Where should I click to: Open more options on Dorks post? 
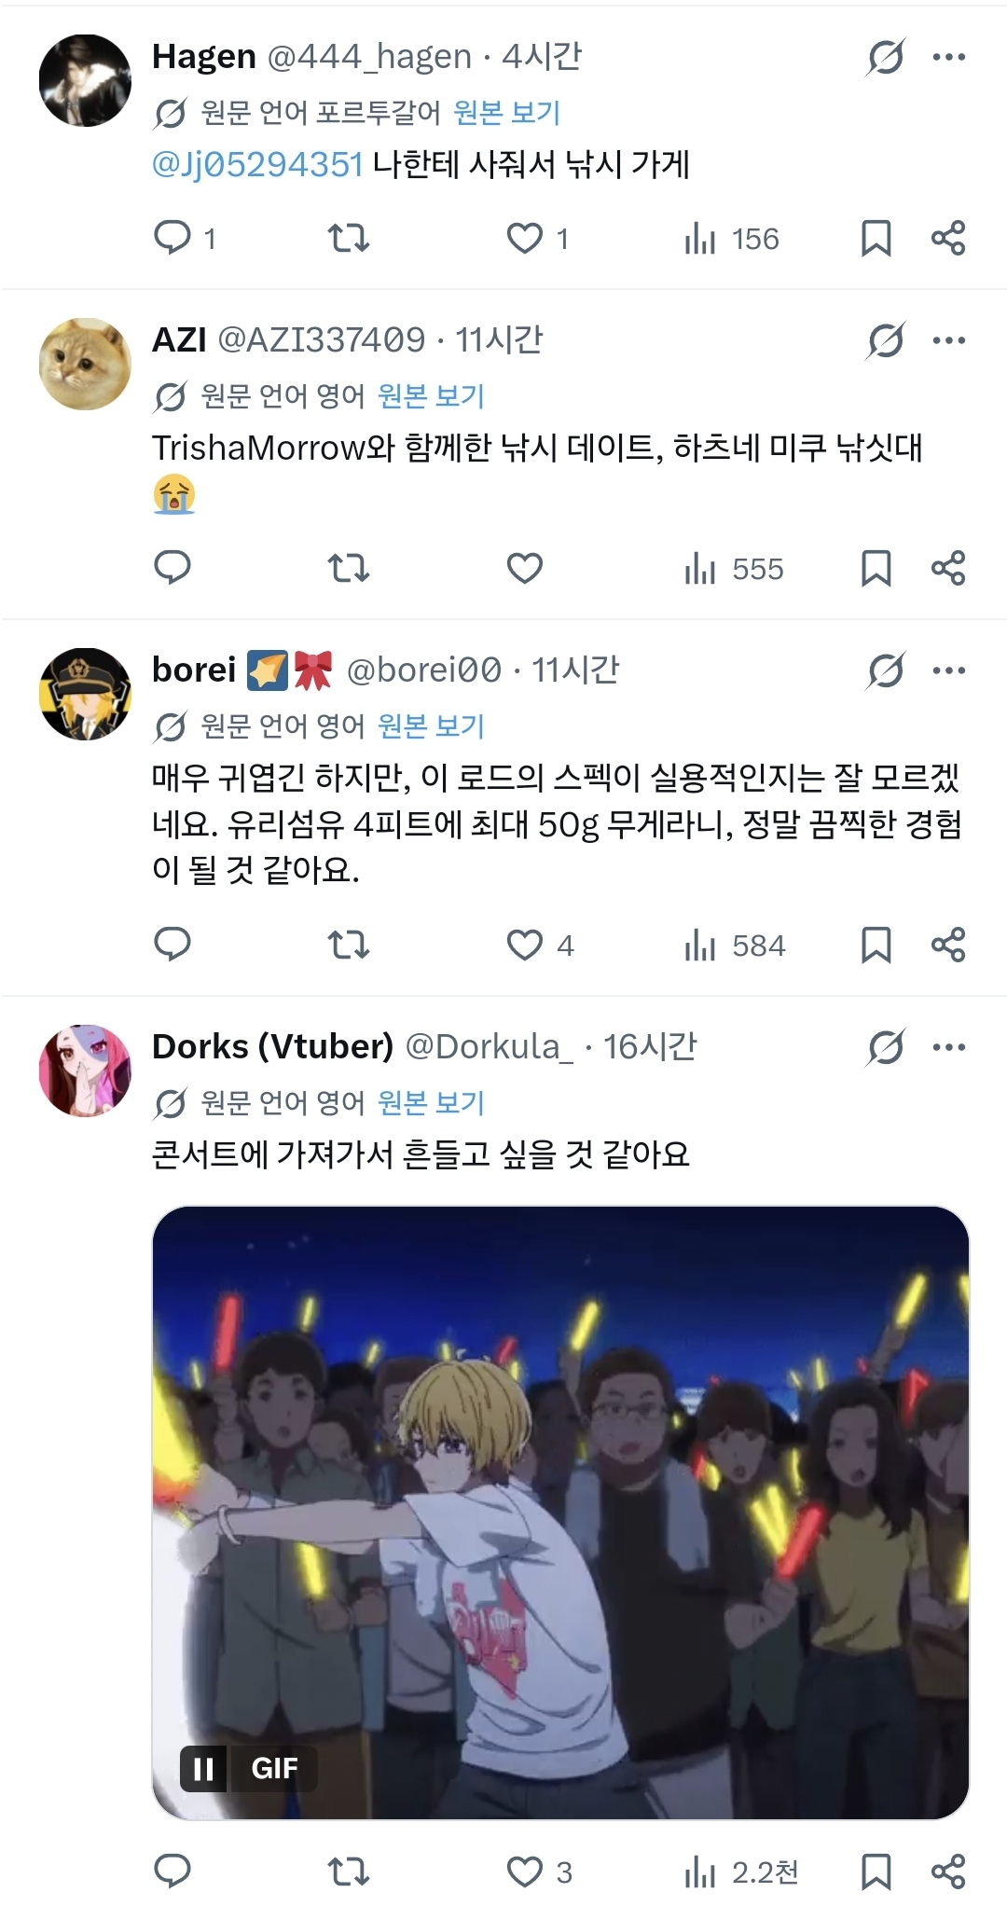pos(949,1047)
